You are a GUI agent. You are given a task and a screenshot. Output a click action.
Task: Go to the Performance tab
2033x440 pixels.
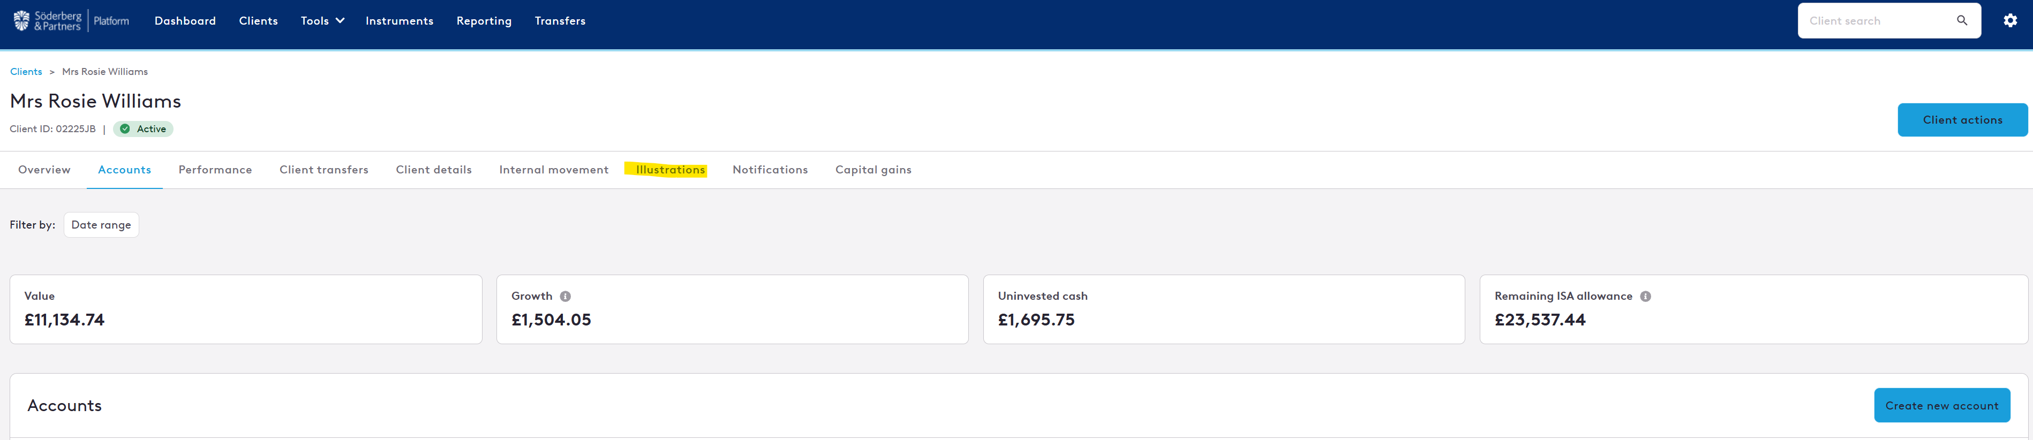point(215,170)
